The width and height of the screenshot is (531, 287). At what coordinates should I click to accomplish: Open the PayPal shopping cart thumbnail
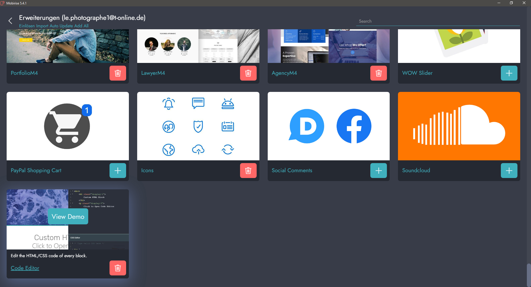coord(68,126)
